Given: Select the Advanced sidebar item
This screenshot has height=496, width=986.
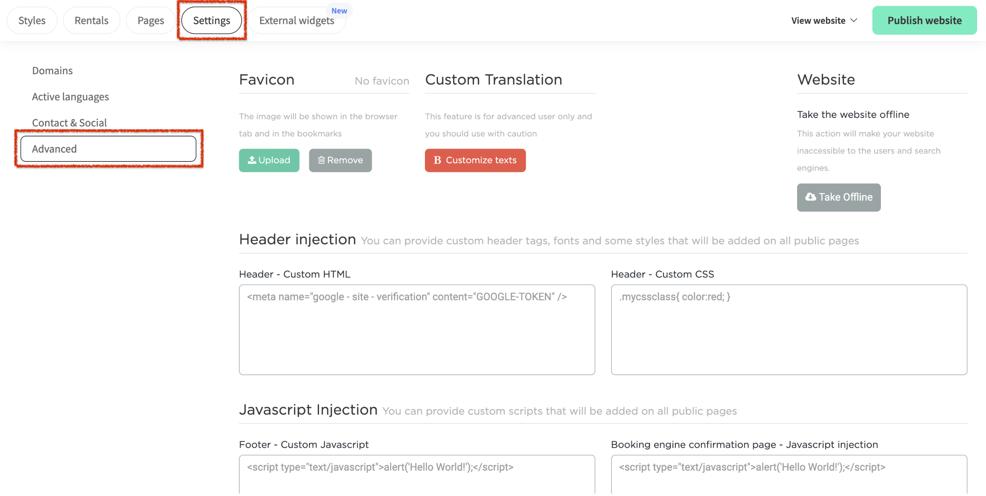Looking at the screenshot, I should [x=108, y=149].
